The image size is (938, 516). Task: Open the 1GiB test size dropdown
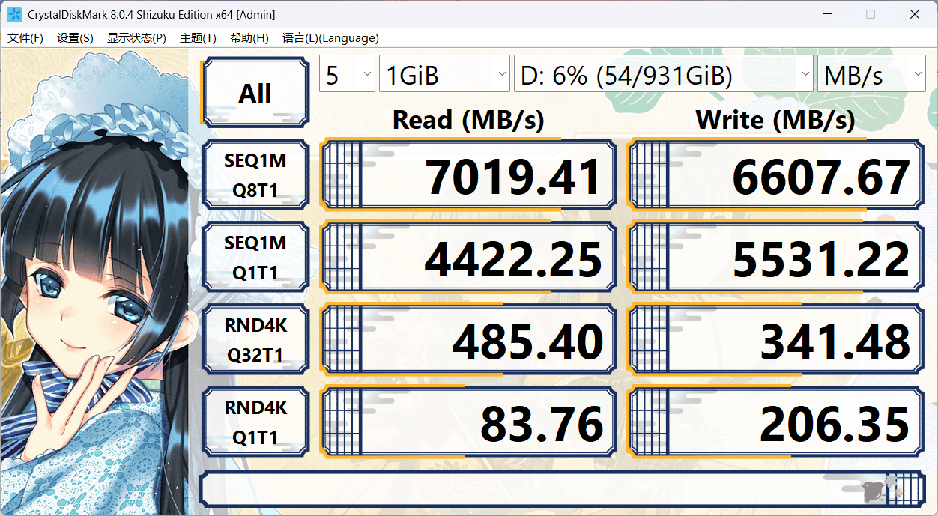(444, 74)
